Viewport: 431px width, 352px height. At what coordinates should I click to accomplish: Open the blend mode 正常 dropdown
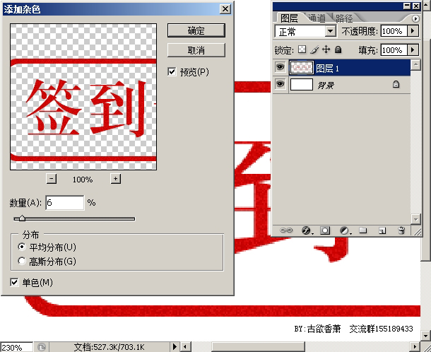click(331, 31)
